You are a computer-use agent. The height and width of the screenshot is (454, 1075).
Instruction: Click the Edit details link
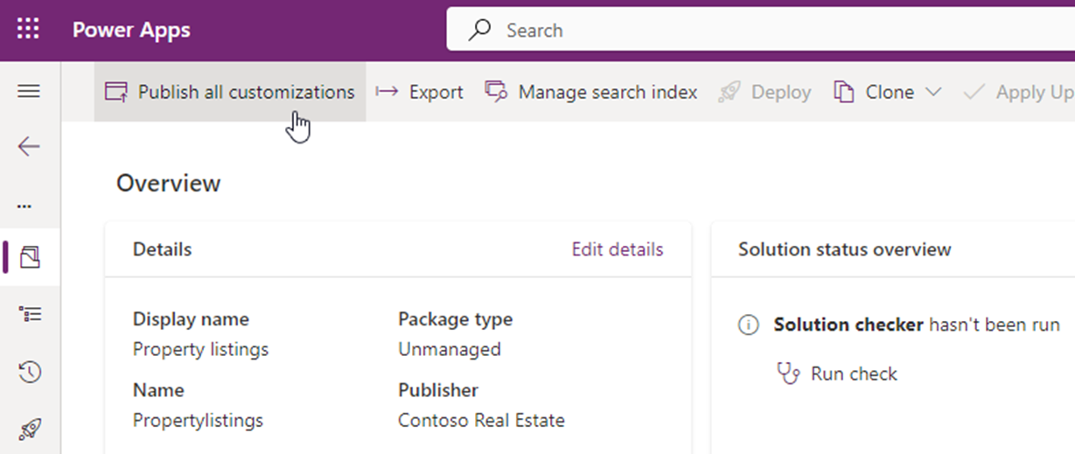(x=618, y=249)
